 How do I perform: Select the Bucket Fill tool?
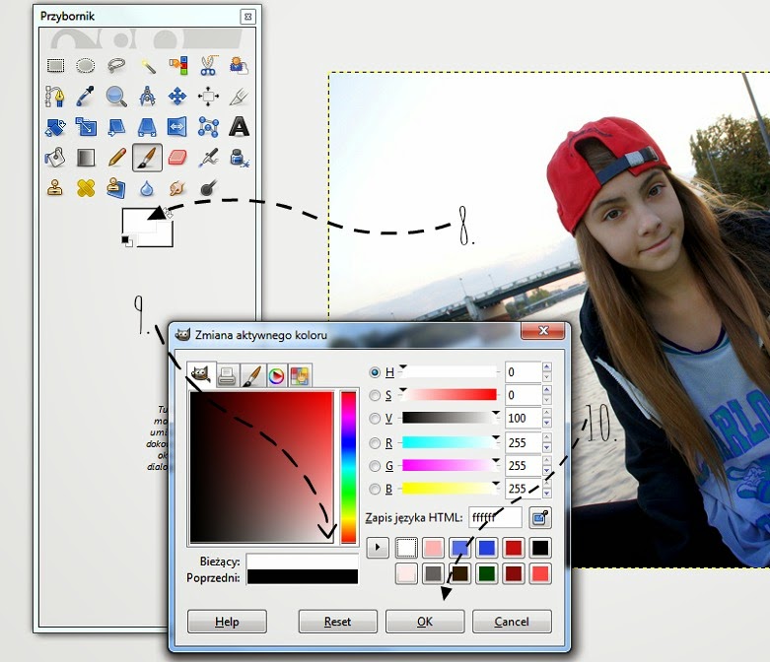55,158
